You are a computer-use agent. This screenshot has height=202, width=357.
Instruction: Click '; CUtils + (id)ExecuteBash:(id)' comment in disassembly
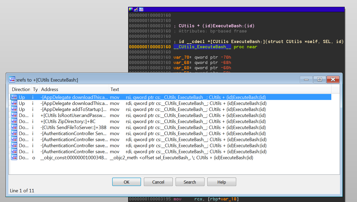click(214, 26)
